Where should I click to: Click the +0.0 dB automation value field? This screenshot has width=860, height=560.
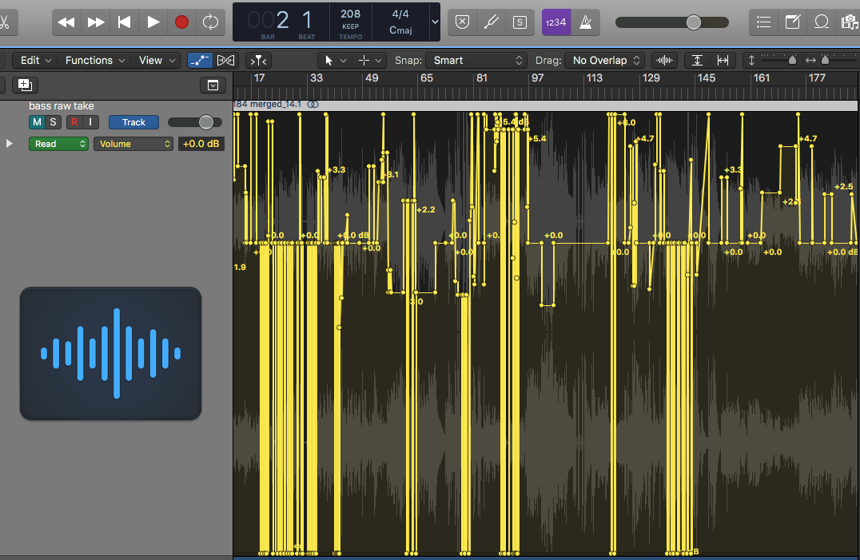pos(201,144)
